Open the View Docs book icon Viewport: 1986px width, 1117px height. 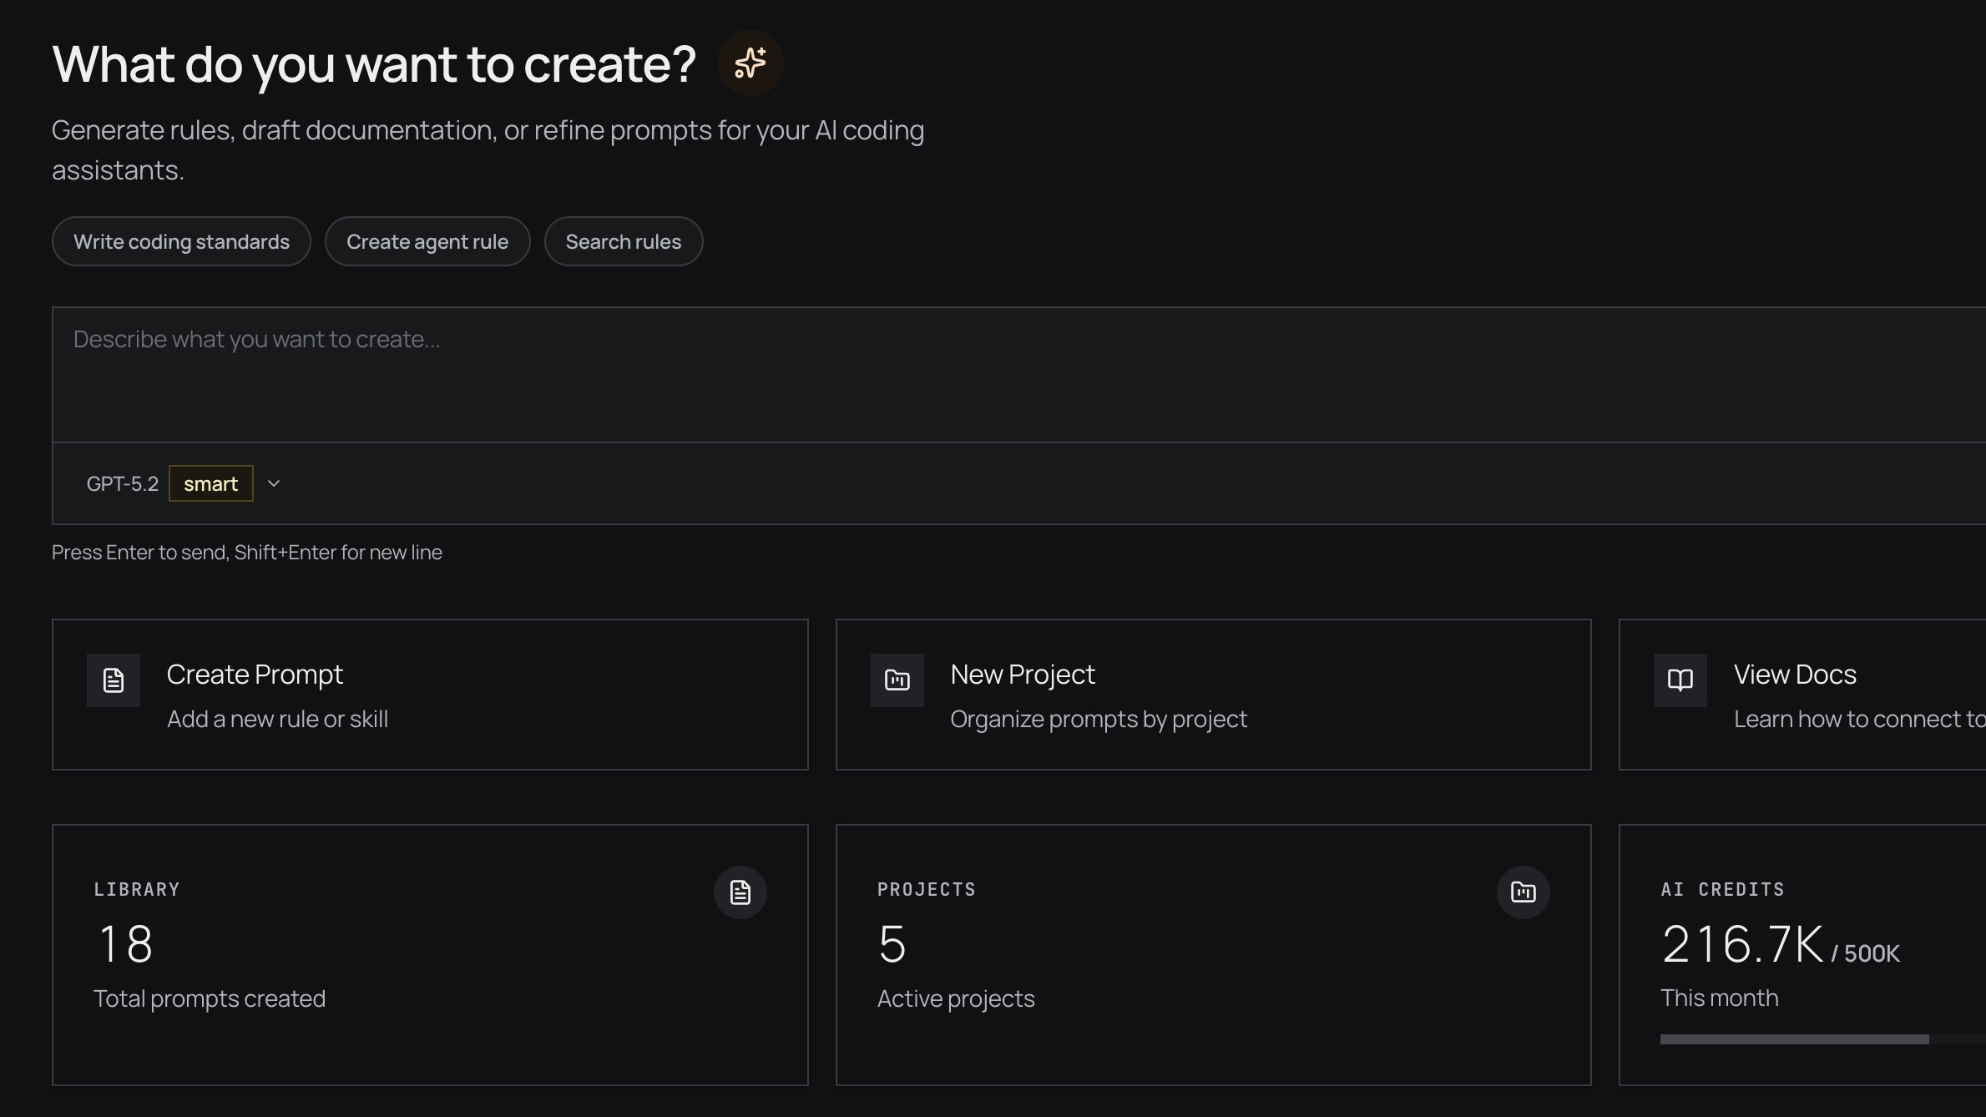1679,680
